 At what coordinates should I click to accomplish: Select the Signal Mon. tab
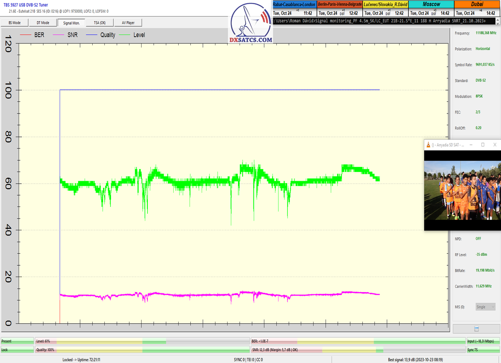(x=71, y=23)
